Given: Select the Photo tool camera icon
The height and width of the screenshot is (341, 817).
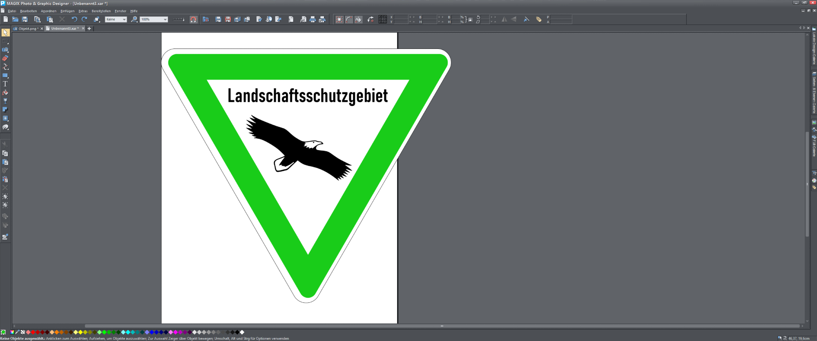Looking at the screenshot, I should [x=5, y=50].
